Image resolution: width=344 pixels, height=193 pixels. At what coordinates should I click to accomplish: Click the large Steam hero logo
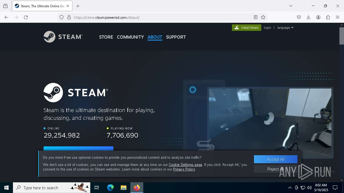76,92
